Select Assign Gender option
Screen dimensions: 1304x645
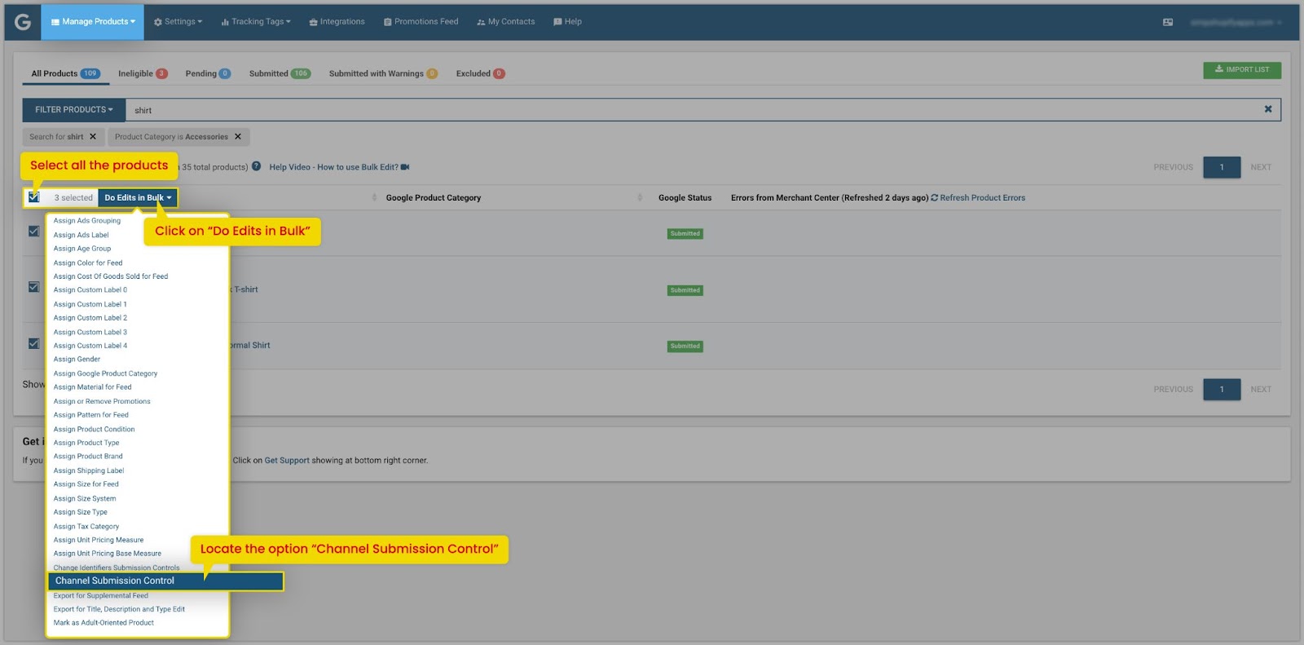77,360
